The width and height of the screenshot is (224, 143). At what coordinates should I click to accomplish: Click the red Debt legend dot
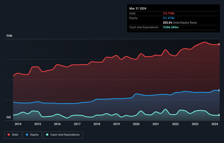tap(9, 135)
